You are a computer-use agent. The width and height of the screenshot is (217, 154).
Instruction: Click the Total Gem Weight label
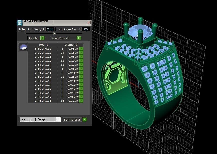click(31, 29)
